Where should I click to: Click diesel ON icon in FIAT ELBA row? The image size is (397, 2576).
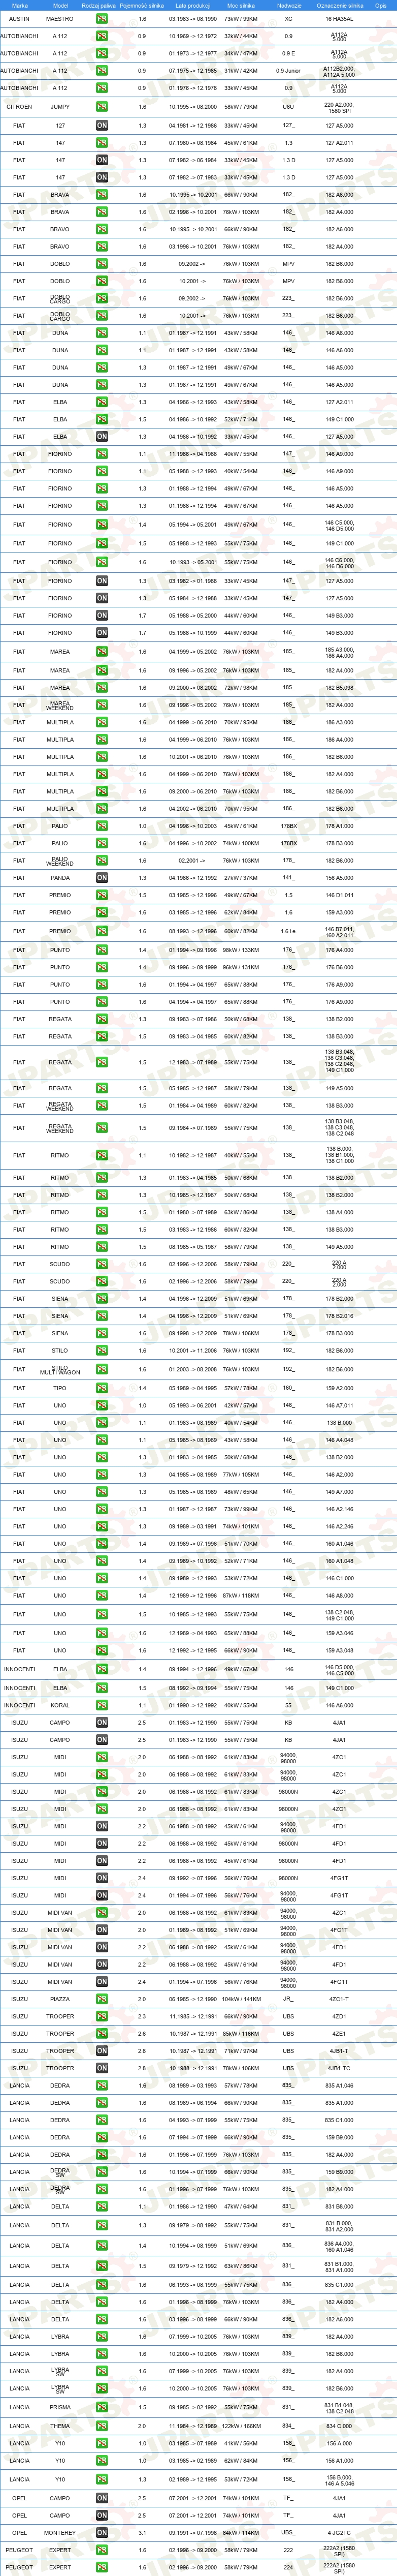point(102,436)
